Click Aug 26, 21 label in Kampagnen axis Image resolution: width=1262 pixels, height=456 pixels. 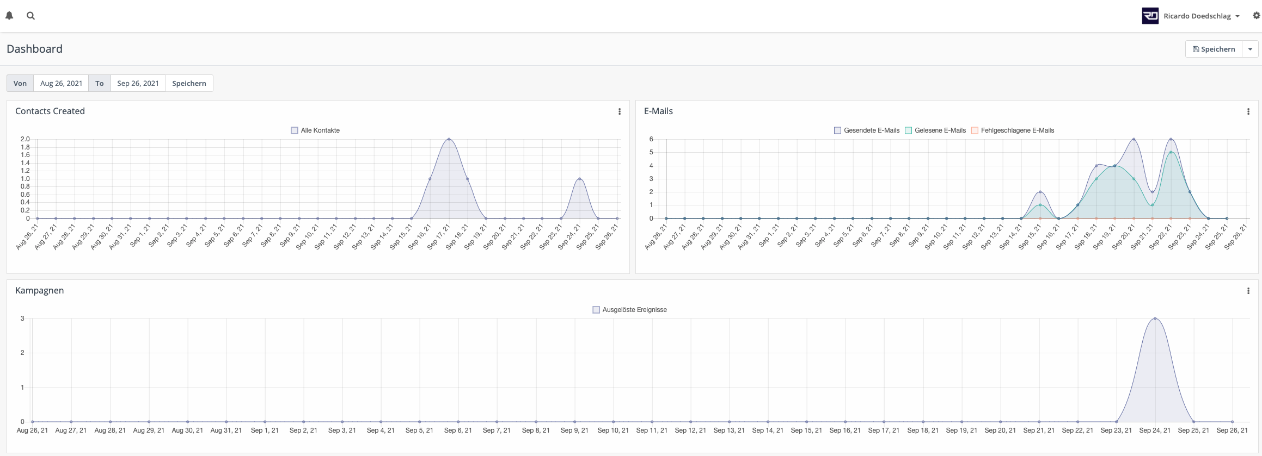tap(32, 430)
